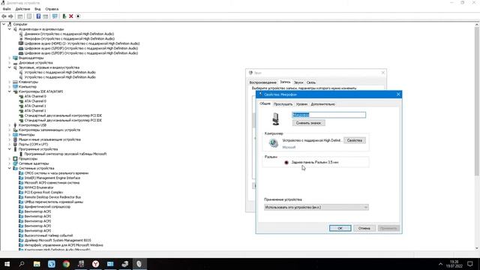Click the microphone name input field
This screenshot has height=270, width=480.
[328, 115]
